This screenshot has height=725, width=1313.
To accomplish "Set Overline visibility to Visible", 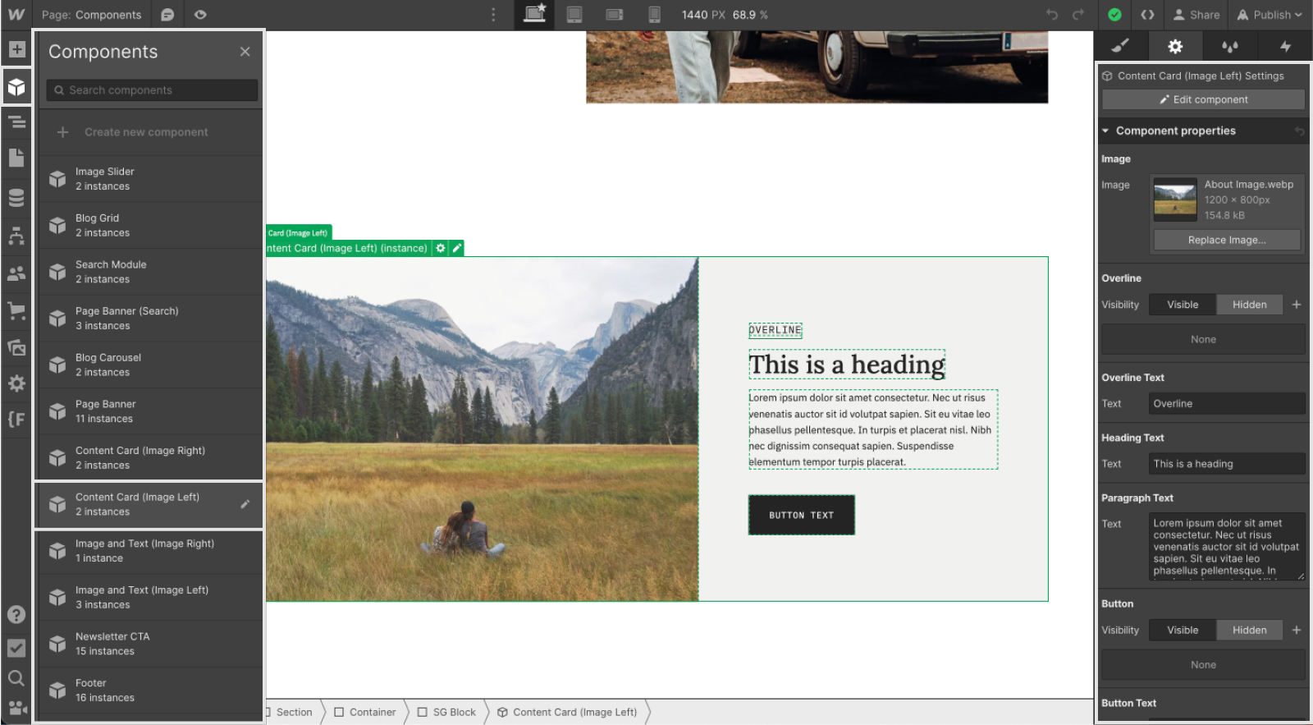I will (1183, 305).
